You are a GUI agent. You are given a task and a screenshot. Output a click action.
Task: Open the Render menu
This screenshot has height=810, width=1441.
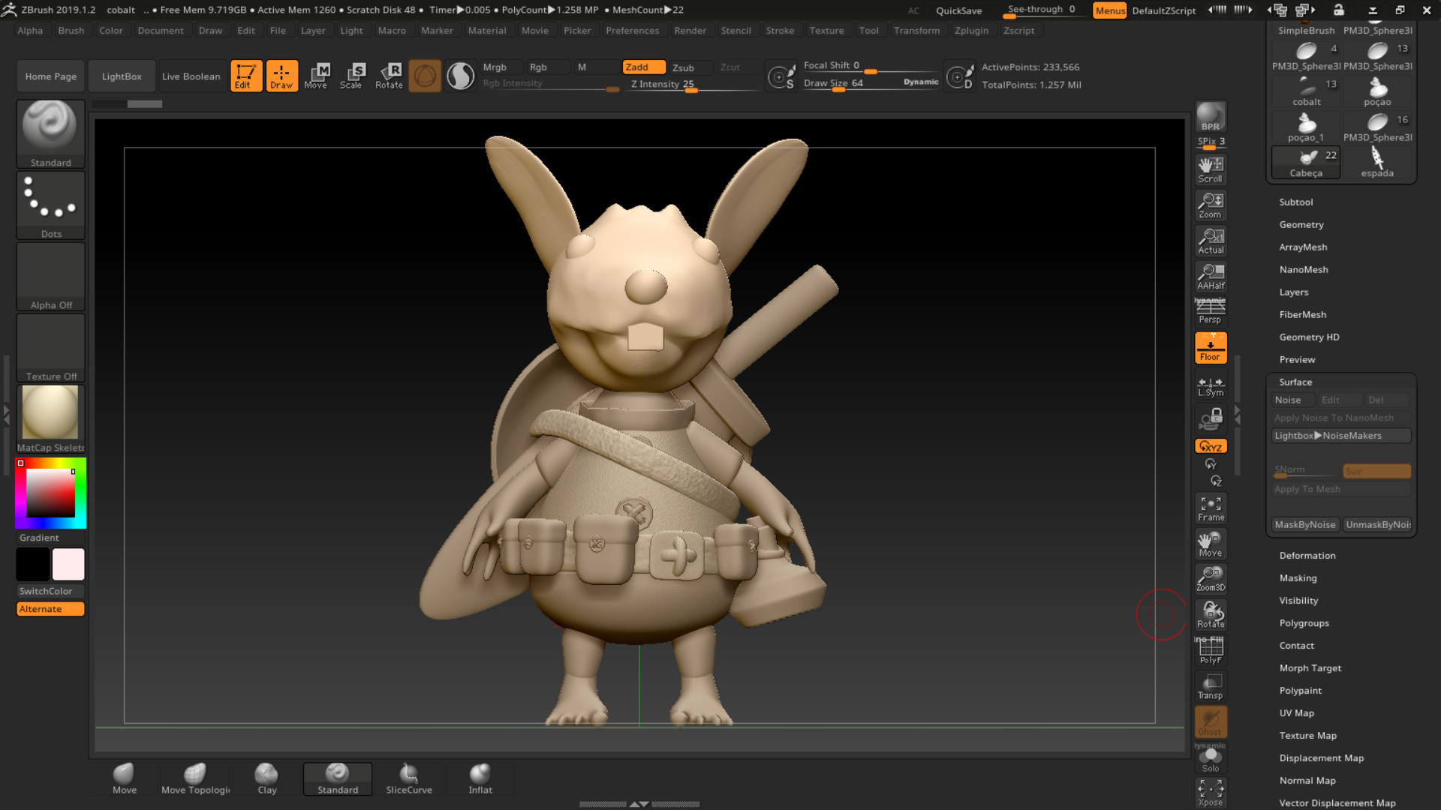pyautogui.click(x=690, y=31)
